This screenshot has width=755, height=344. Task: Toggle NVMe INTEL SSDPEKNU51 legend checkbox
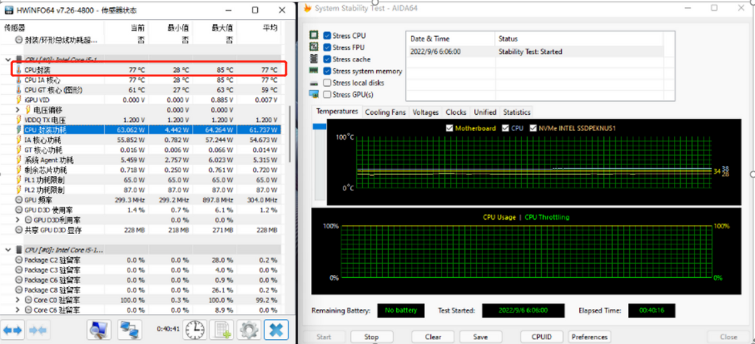click(534, 128)
